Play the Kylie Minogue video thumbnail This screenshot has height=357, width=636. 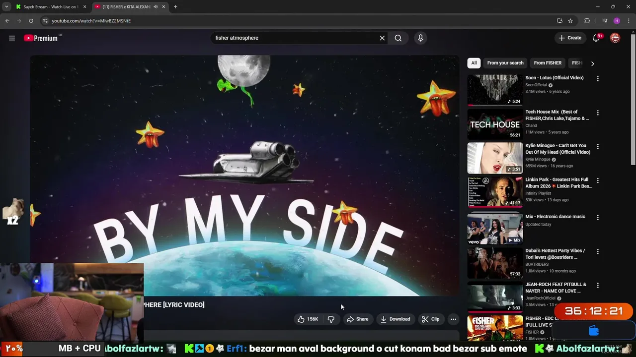pyautogui.click(x=495, y=158)
